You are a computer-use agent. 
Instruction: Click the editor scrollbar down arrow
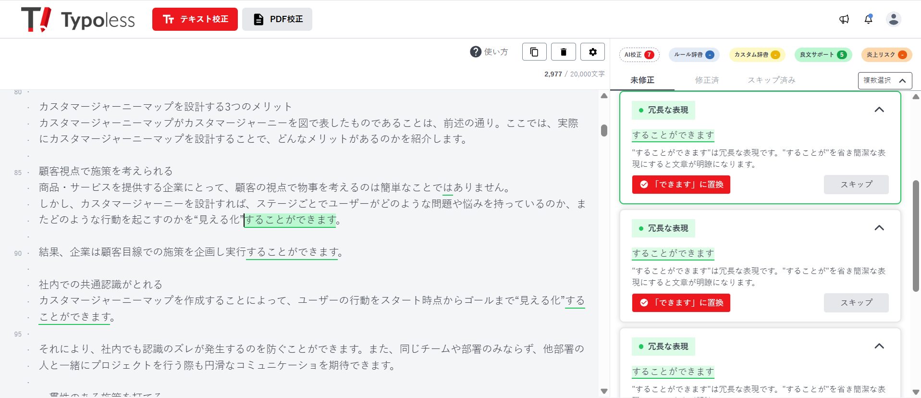[604, 391]
